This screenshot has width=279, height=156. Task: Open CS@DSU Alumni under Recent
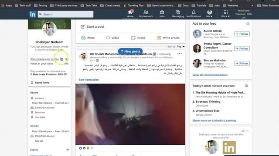coord(44,107)
